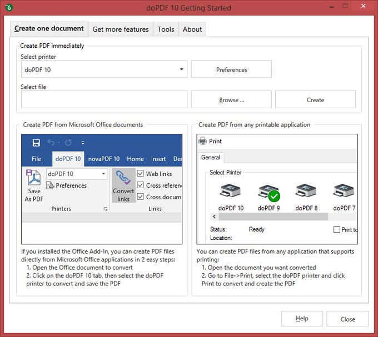This screenshot has width=378, height=337.
Task: Click the undo arrow icon
Action: tap(51, 143)
